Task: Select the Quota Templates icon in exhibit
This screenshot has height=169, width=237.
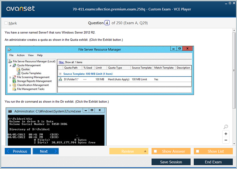Action: coord(18,73)
